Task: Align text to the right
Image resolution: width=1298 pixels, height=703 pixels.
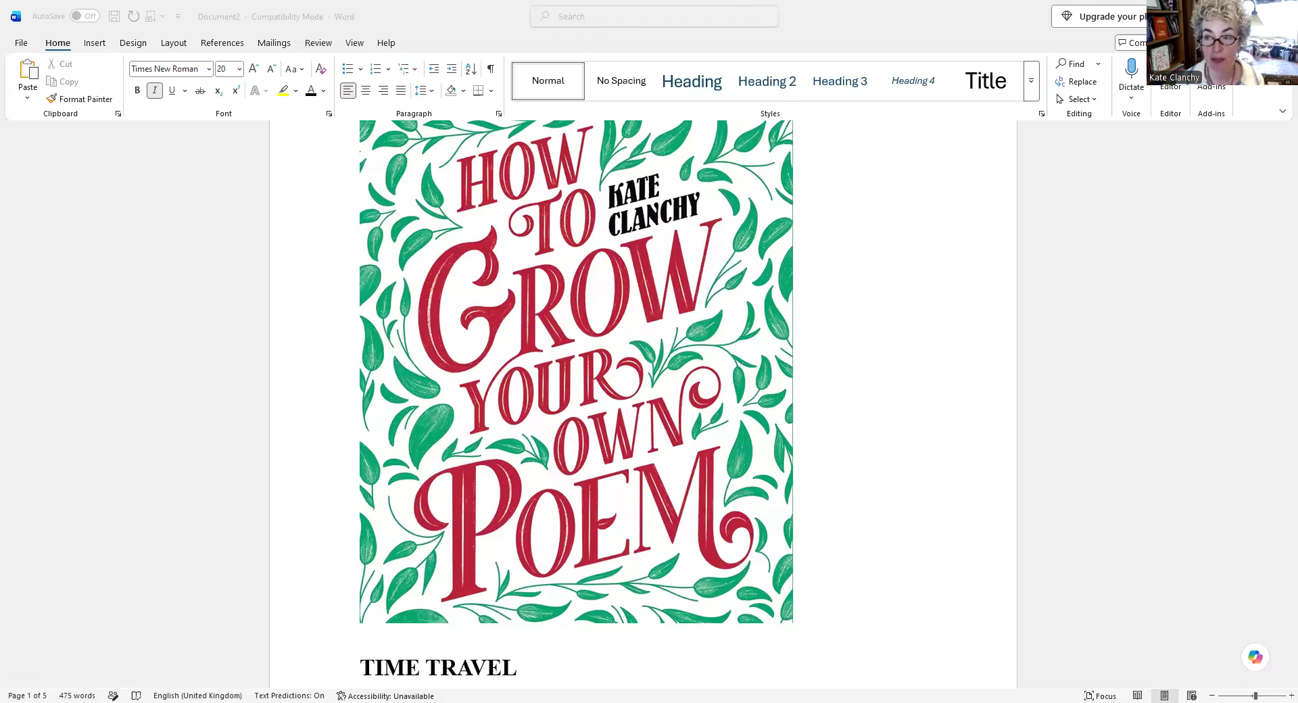Action: [x=383, y=91]
